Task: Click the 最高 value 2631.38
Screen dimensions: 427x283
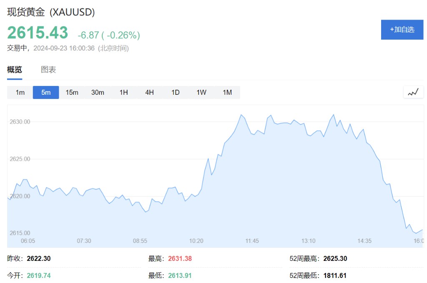Action: [180, 259]
